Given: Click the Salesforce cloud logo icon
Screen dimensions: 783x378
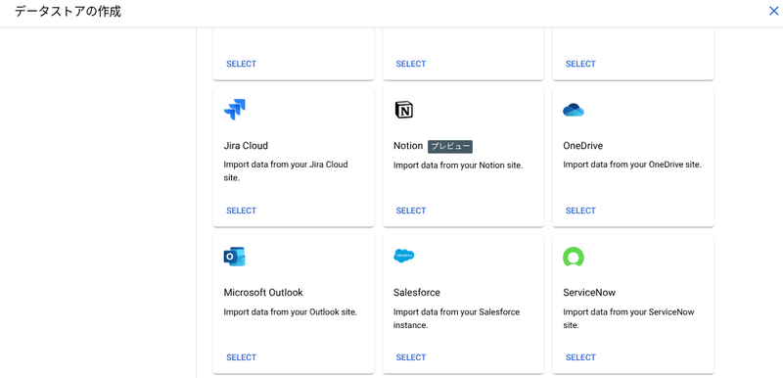Looking at the screenshot, I should pos(404,256).
